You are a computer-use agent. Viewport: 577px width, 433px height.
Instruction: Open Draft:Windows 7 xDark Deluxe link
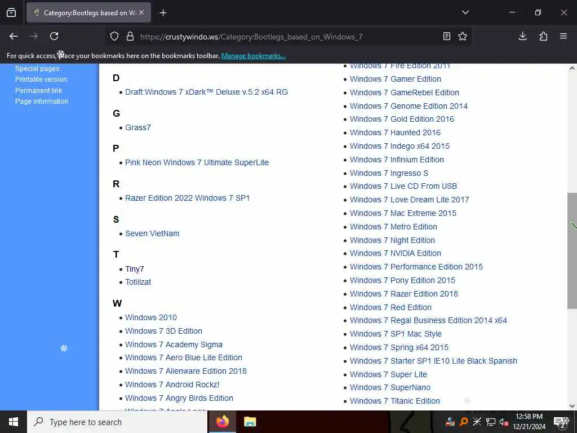pyautogui.click(x=206, y=92)
